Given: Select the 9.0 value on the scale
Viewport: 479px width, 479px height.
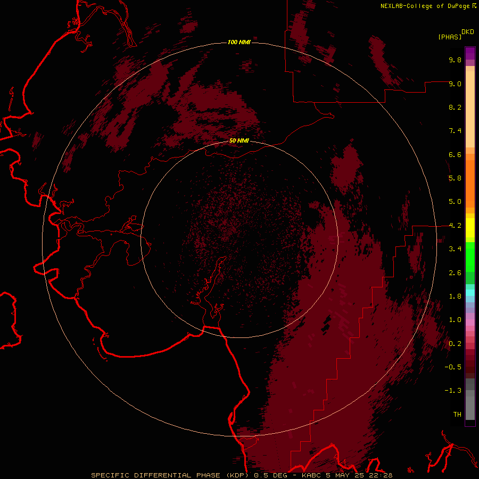Looking at the screenshot, I should pos(455,84).
